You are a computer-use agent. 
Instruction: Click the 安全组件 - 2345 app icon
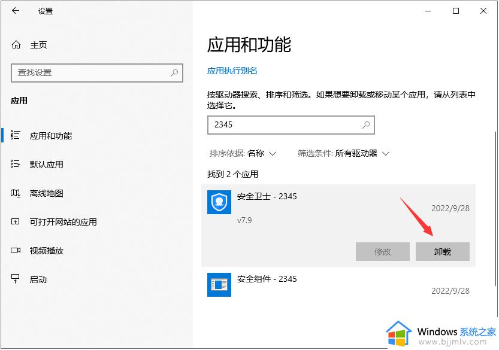pyautogui.click(x=219, y=285)
